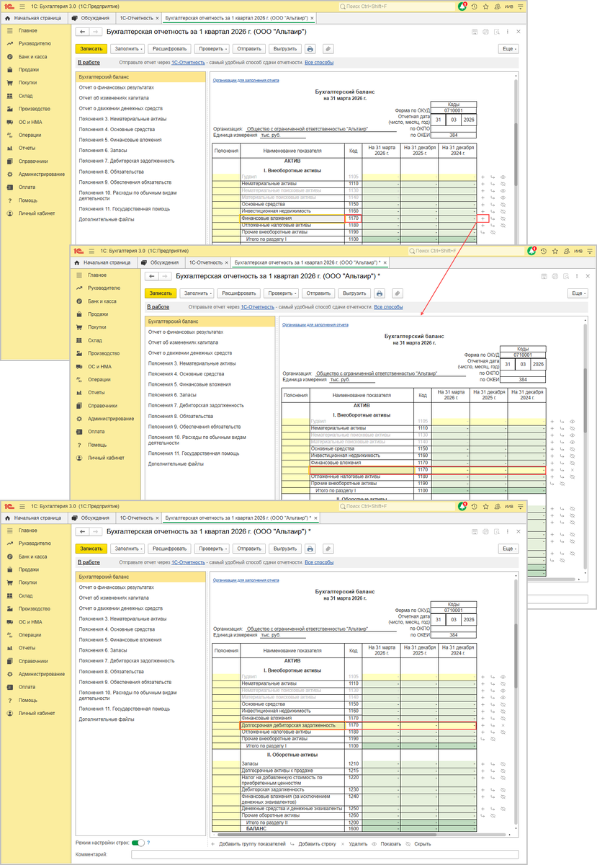Viewport: 597px width, 865px height.
Task: Show Гудвил row via eye icon, top window
Action: pyautogui.click(x=502, y=177)
